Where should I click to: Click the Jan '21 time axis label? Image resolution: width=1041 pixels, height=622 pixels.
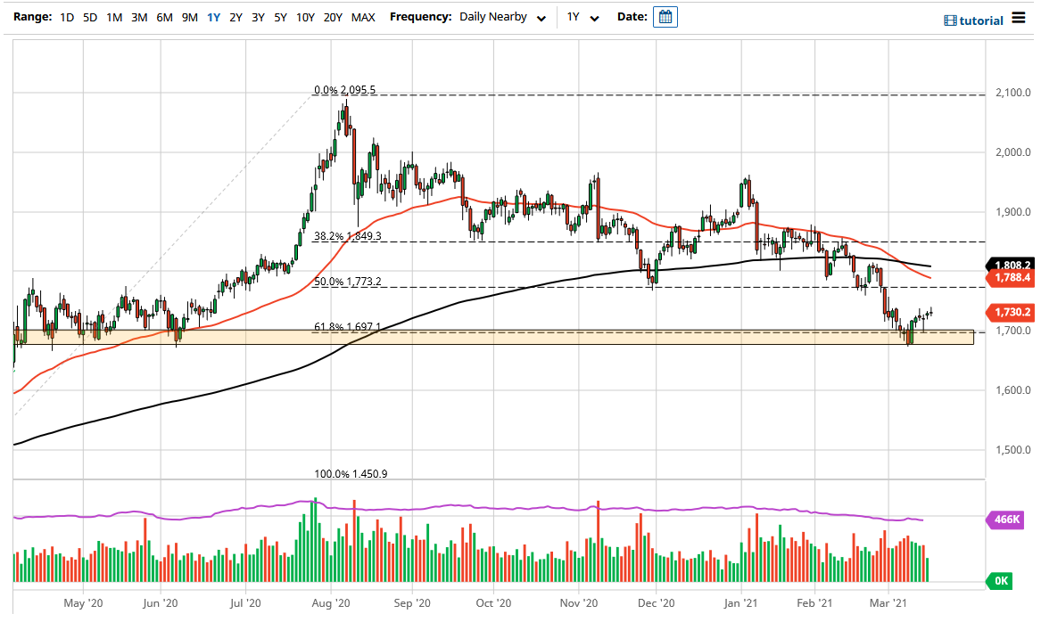(741, 602)
